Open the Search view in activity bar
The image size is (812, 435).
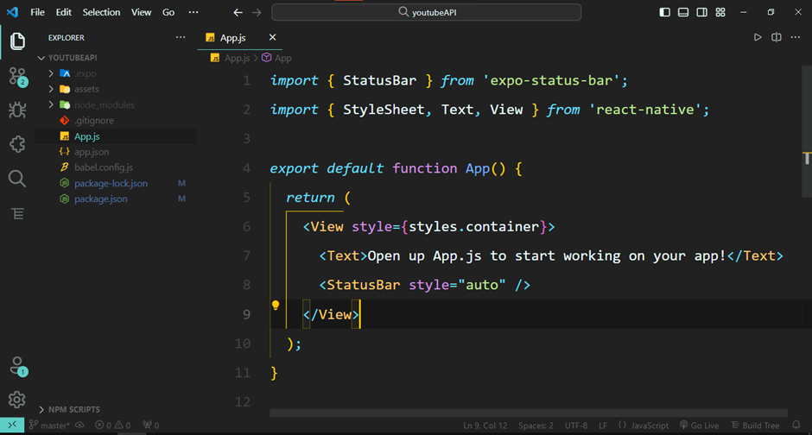click(17, 179)
